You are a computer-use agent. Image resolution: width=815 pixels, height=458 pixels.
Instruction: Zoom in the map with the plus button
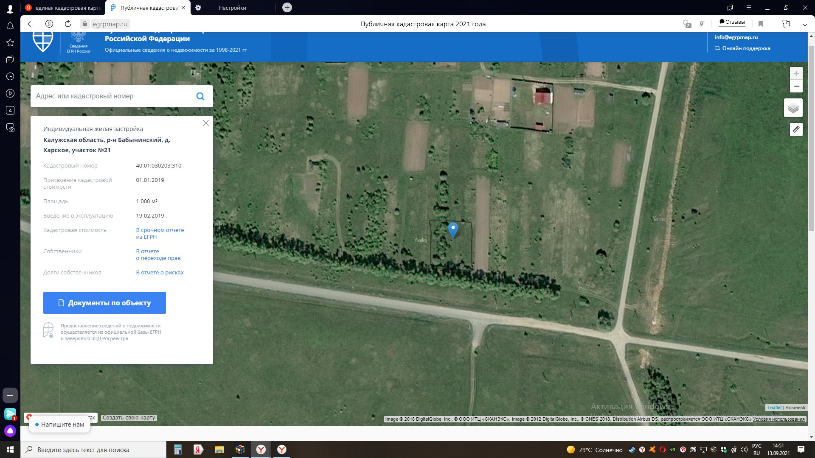796,73
